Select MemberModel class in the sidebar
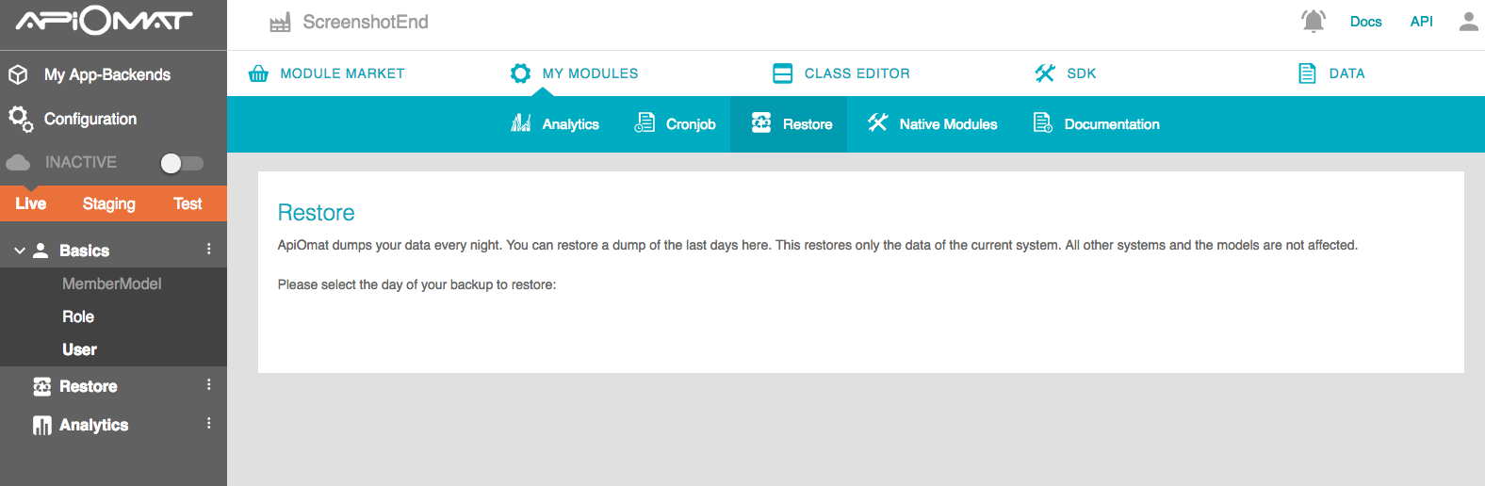 point(112,283)
